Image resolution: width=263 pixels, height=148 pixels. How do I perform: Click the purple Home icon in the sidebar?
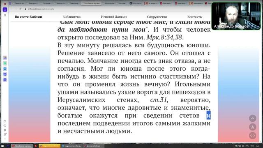[5, 9]
